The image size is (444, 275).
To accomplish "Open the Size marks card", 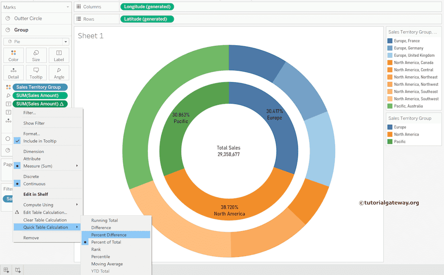I will pos(36,55).
